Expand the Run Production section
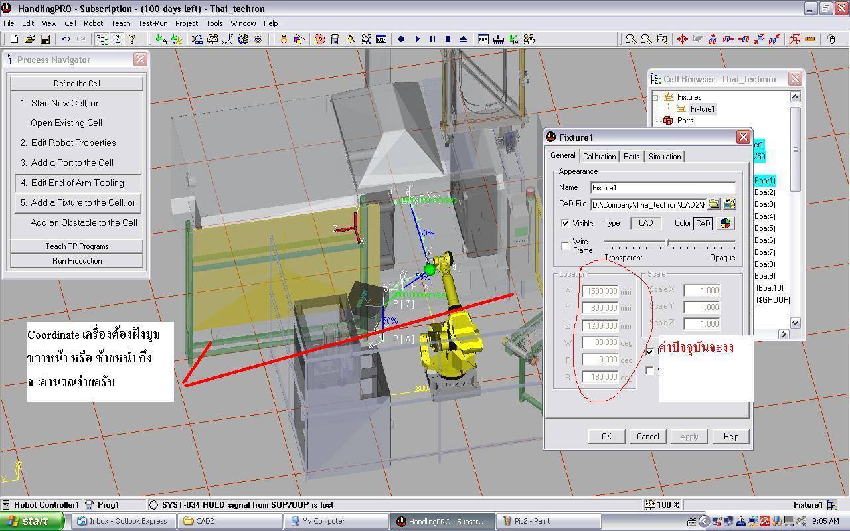This screenshot has height=531, width=850. (x=77, y=261)
